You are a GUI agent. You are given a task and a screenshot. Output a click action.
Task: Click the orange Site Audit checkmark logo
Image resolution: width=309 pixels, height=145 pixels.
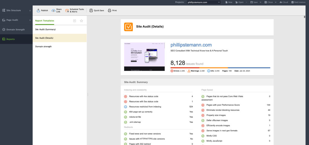[x=128, y=27]
